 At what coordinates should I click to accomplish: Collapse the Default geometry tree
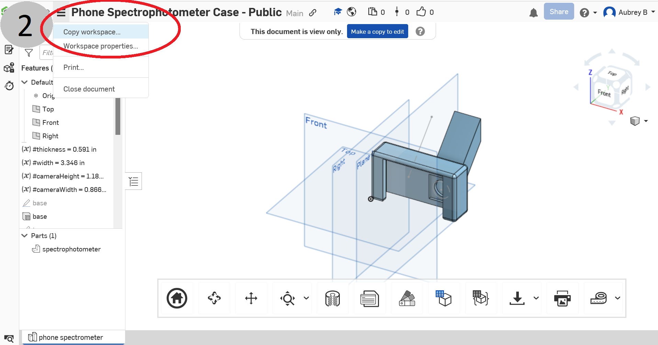[24, 82]
